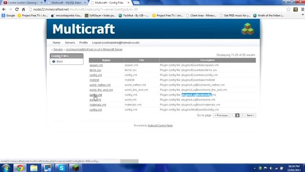Open the file explorer taskbar icon

[34, 168]
